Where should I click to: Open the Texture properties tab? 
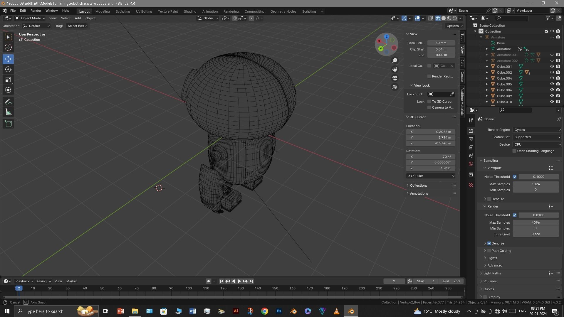(x=471, y=185)
